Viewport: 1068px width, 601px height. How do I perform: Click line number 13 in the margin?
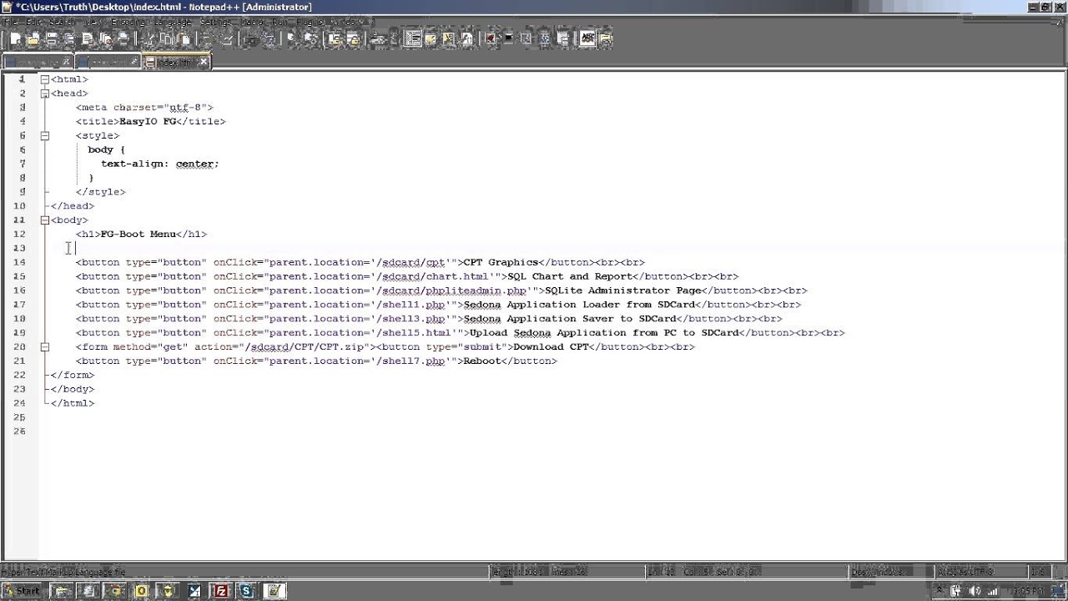19,248
